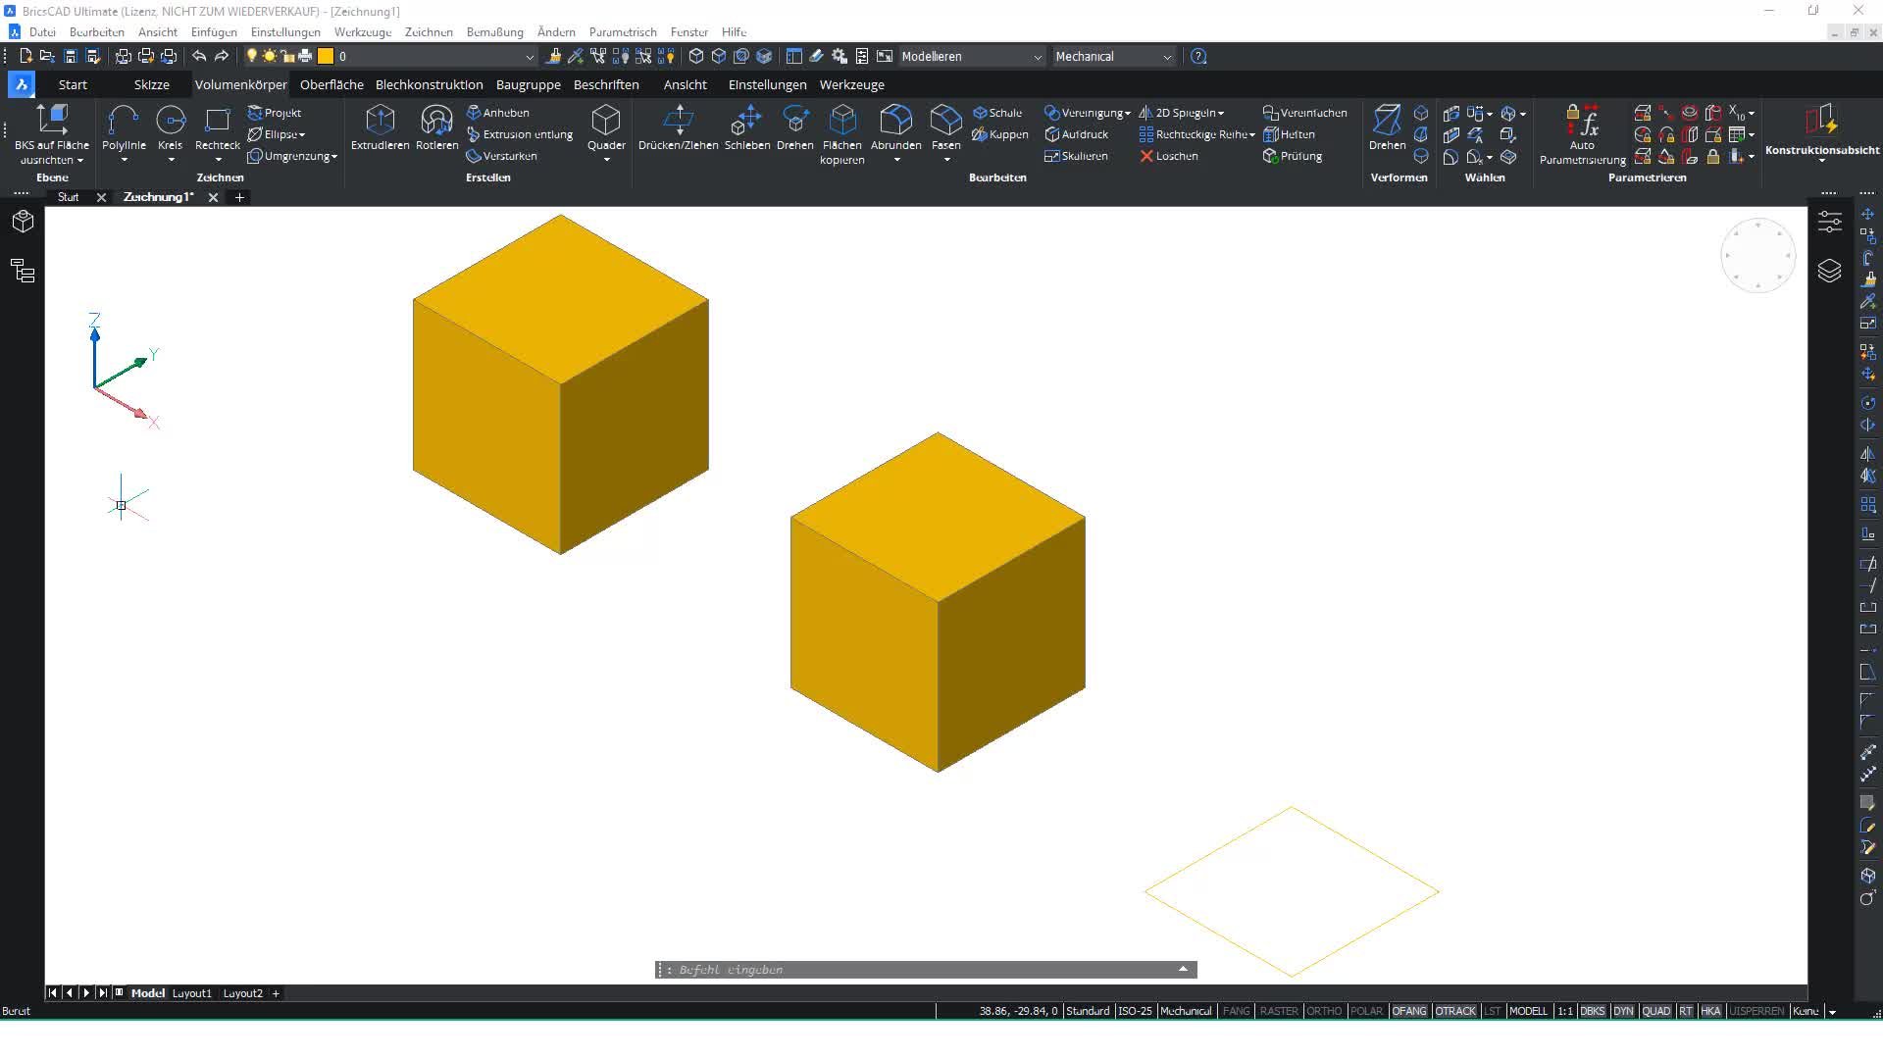
Task: Click the open file folder icon
Action: [x=47, y=56]
